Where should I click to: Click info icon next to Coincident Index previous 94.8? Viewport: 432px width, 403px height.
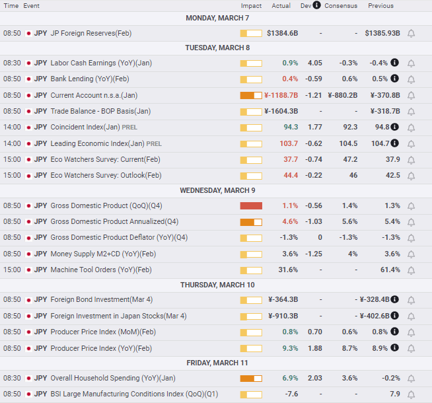tap(394, 127)
